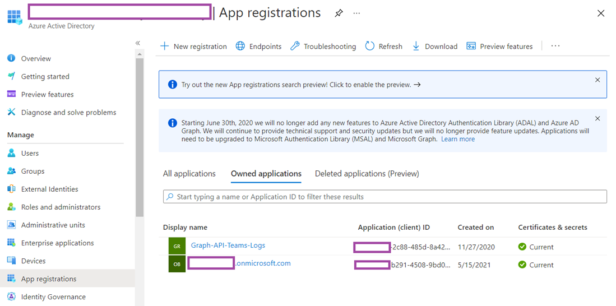Open the ellipsis menu beside the page title

tap(356, 13)
